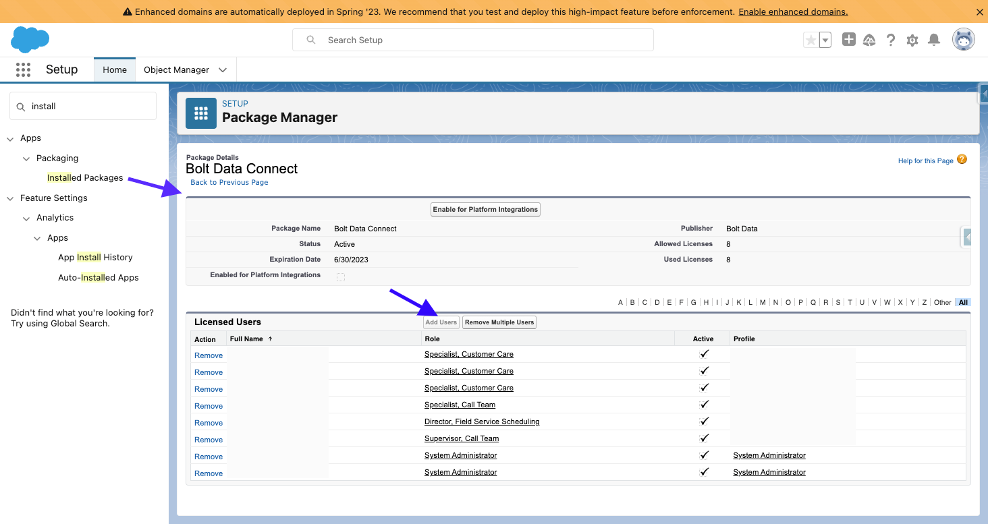Open the guidance center trail icon
988x524 pixels.
click(870, 40)
